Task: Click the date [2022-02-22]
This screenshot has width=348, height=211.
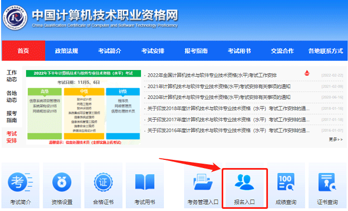Action: (x=332, y=76)
